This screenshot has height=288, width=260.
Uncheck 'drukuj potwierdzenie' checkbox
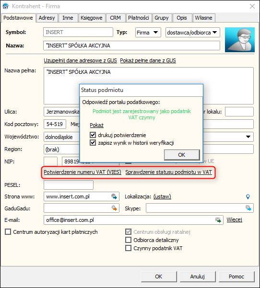pos(93,135)
